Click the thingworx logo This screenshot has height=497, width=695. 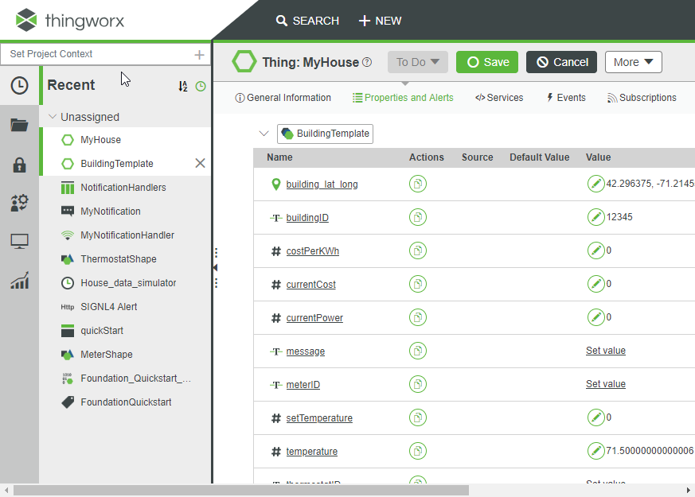point(70,21)
